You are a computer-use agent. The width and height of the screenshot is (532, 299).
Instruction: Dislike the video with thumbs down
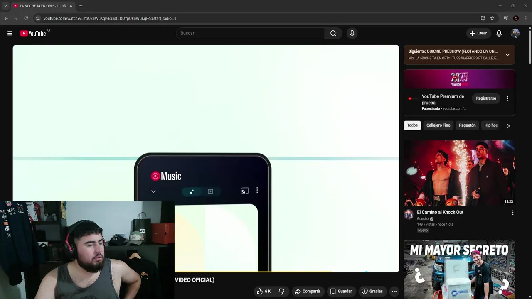281,292
